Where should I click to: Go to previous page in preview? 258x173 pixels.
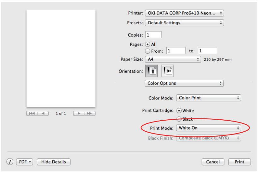pyautogui.click(x=43, y=113)
